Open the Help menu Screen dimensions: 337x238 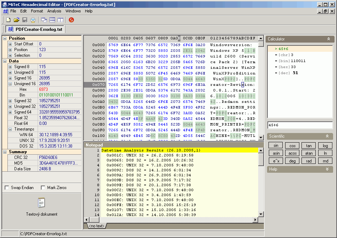pyautogui.click(x=88, y=11)
